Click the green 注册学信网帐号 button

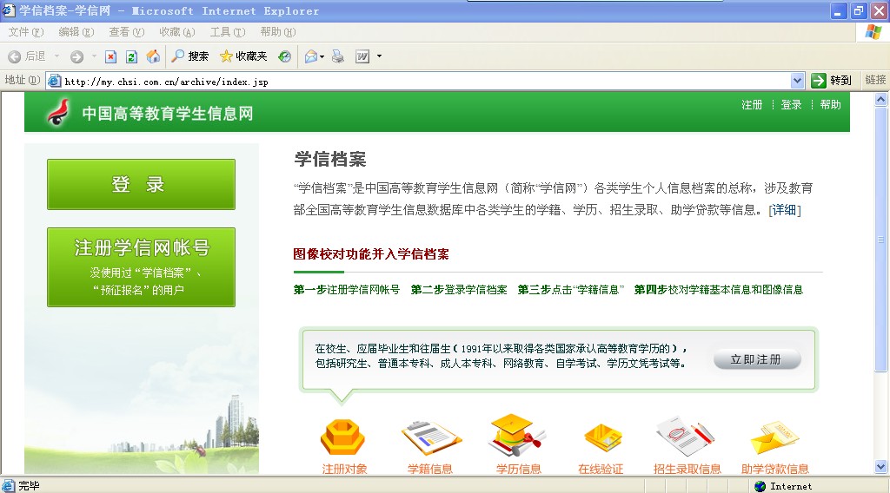point(141,267)
